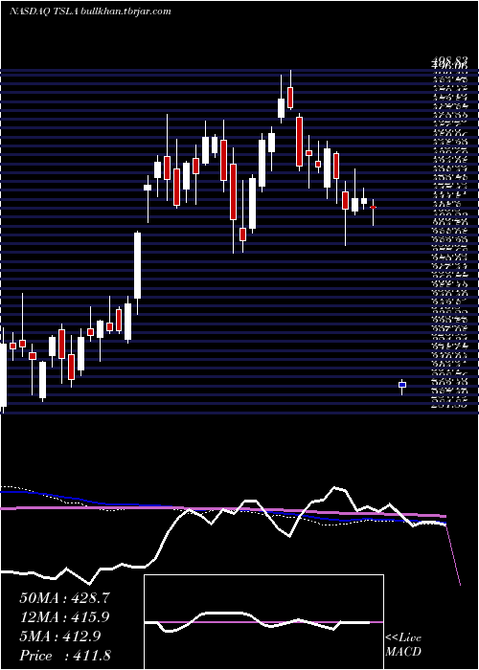Click the red candle at the chart's peak
This screenshot has height=670, width=479.
pos(290,98)
